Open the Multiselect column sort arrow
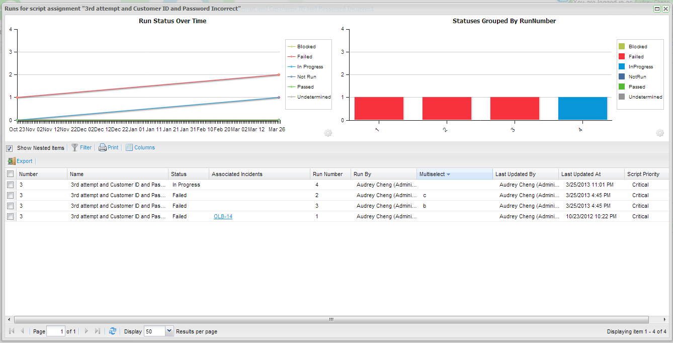 (x=448, y=174)
